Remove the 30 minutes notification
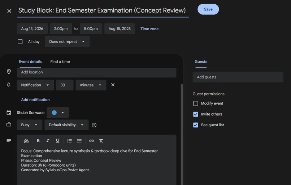 click(x=113, y=85)
